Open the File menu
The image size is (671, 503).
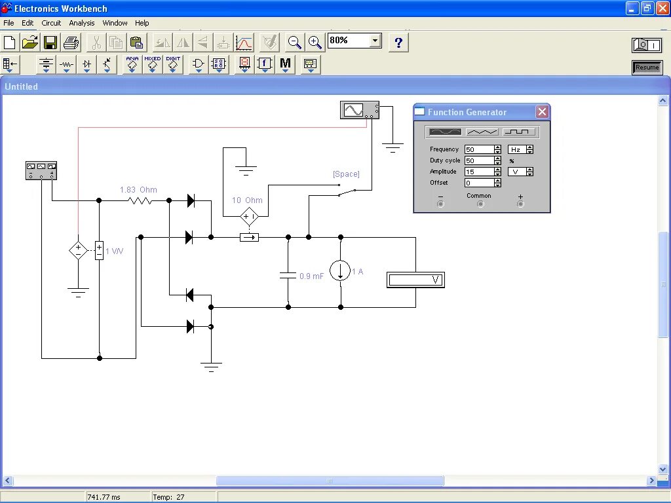click(9, 23)
